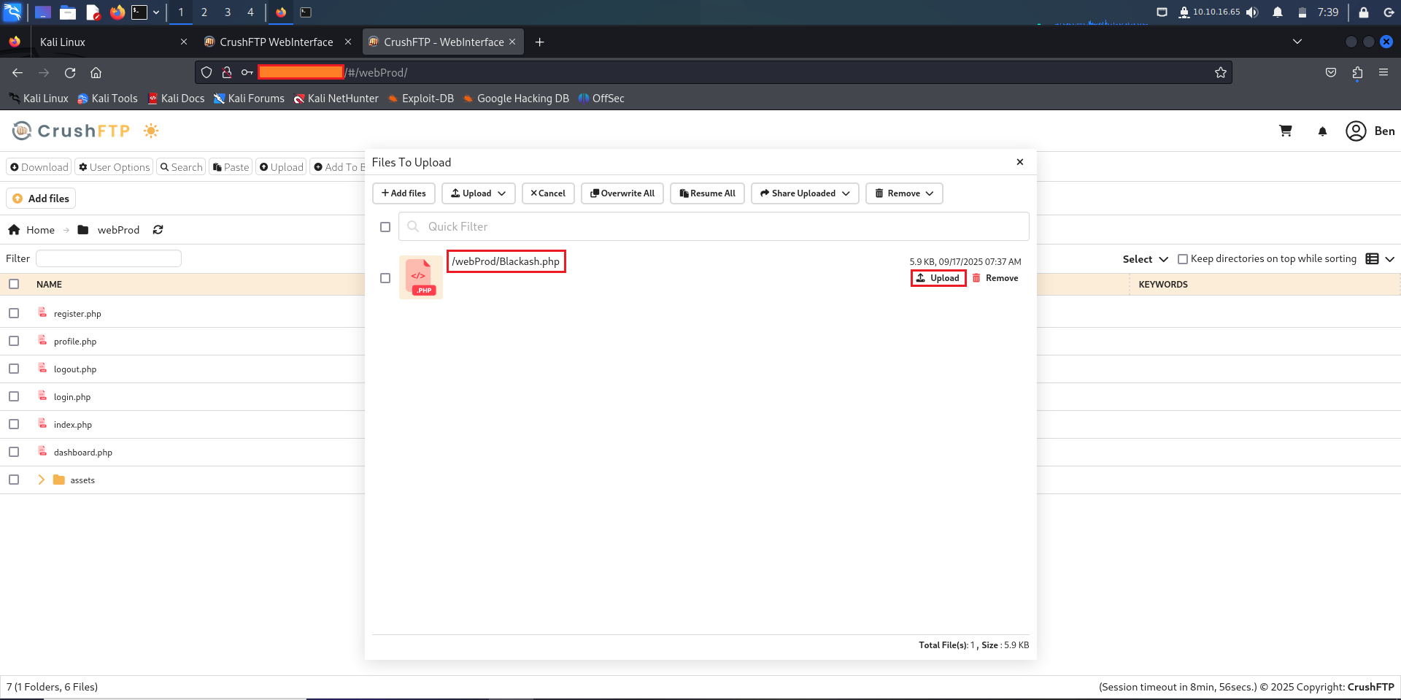The width and height of the screenshot is (1401, 700).
Task: Click Overwrite All button
Action: coord(622,193)
